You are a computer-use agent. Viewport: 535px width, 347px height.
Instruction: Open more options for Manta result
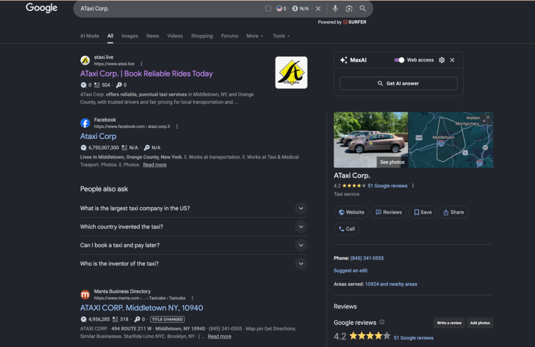point(192,298)
